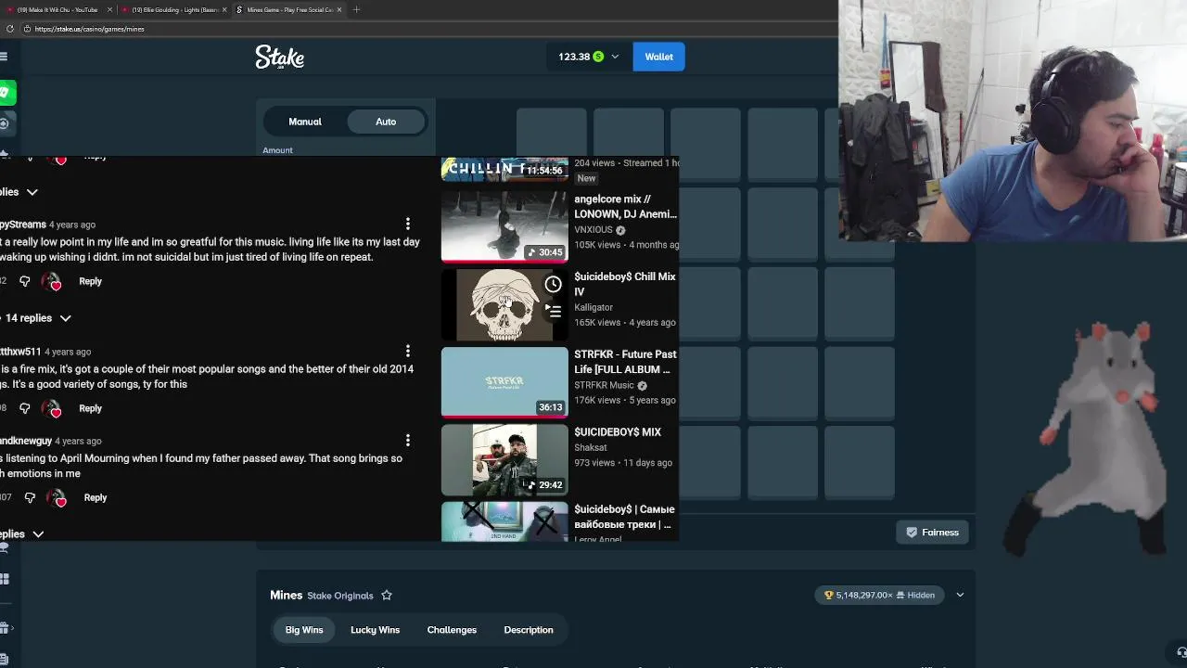View site information icon beside the URL
The image size is (1187, 668).
pos(27,29)
